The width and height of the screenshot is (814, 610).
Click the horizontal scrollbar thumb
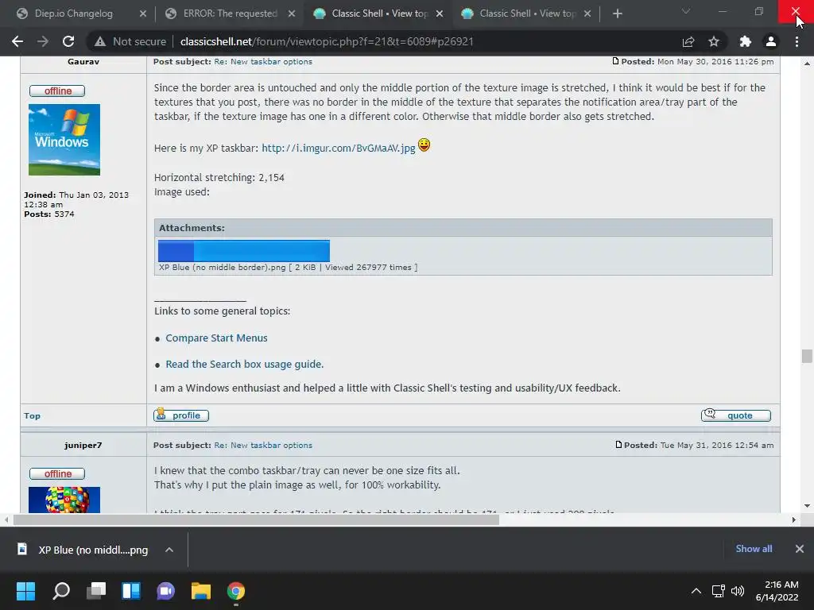point(257,519)
